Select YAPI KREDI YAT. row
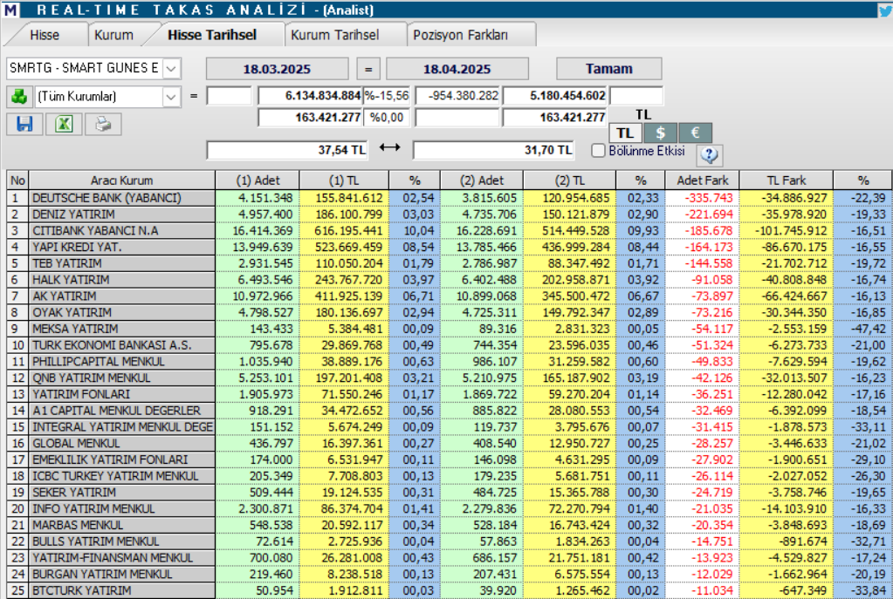Image resolution: width=893 pixels, height=599 pixels. tap(450, 247)
